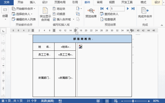Click the «员工工号» merge field

pyautogui.click(x=65, y=55)
